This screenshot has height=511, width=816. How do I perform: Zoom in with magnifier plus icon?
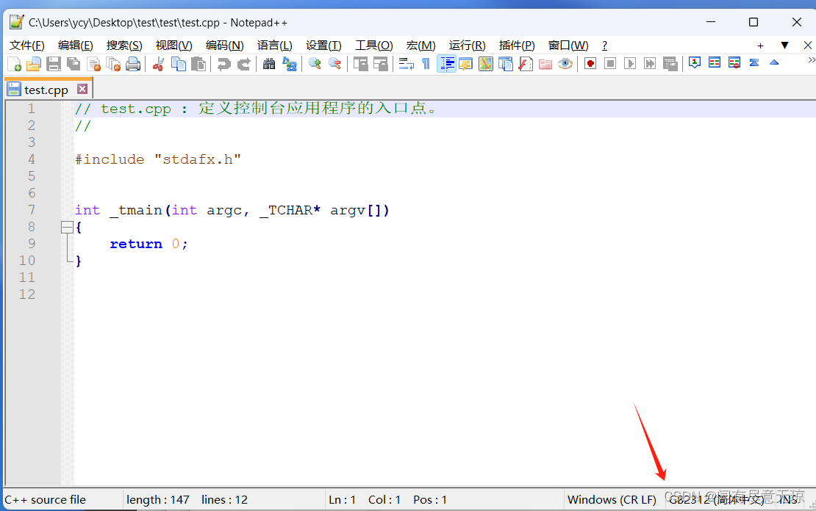[315, 64]
